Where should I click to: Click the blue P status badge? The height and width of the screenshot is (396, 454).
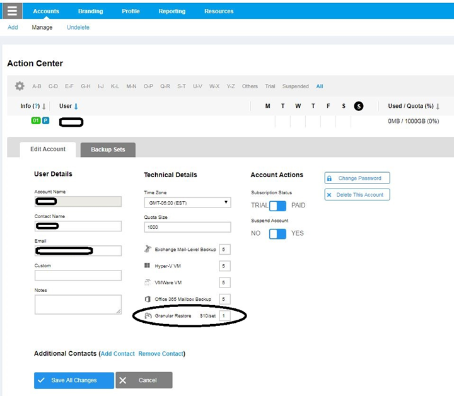[45, 120]
